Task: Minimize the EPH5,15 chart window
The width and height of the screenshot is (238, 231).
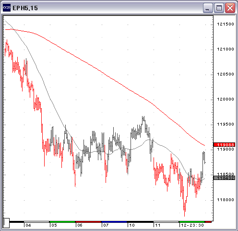Action: (x=208, y=8)
